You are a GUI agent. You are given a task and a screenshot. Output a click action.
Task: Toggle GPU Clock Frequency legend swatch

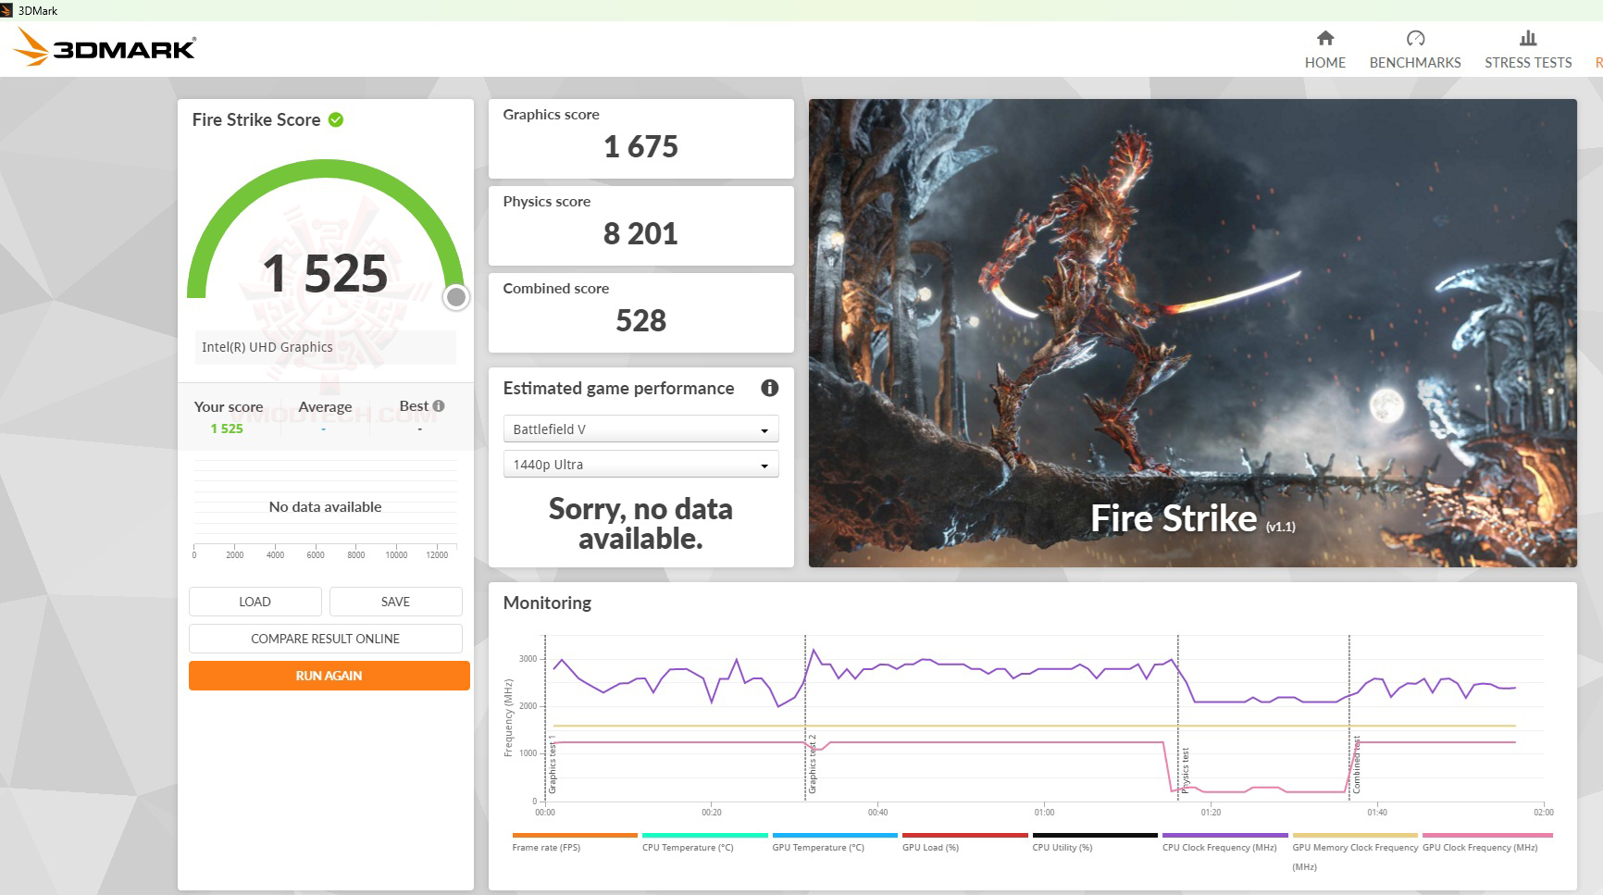1487,835
